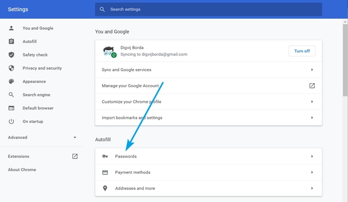
Task: Open Search engine settings
Action: click(36, 95)
